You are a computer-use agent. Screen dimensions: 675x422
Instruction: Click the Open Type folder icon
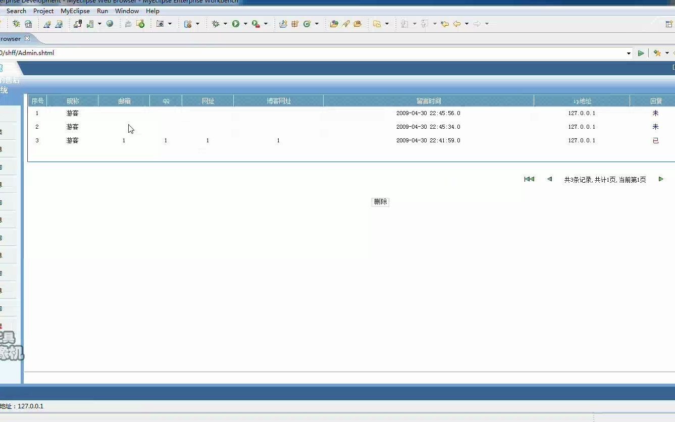[x=334, y=24]
